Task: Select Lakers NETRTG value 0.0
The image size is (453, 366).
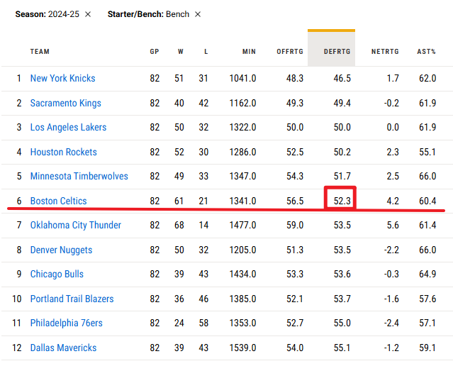Action: [393, 127]
